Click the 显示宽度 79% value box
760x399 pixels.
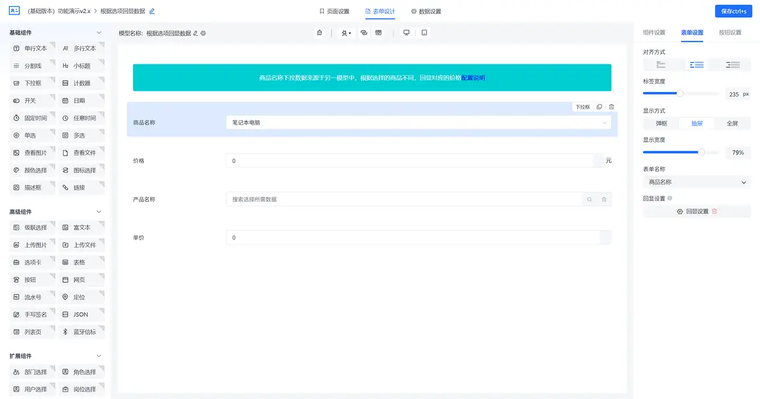[738, 153]
